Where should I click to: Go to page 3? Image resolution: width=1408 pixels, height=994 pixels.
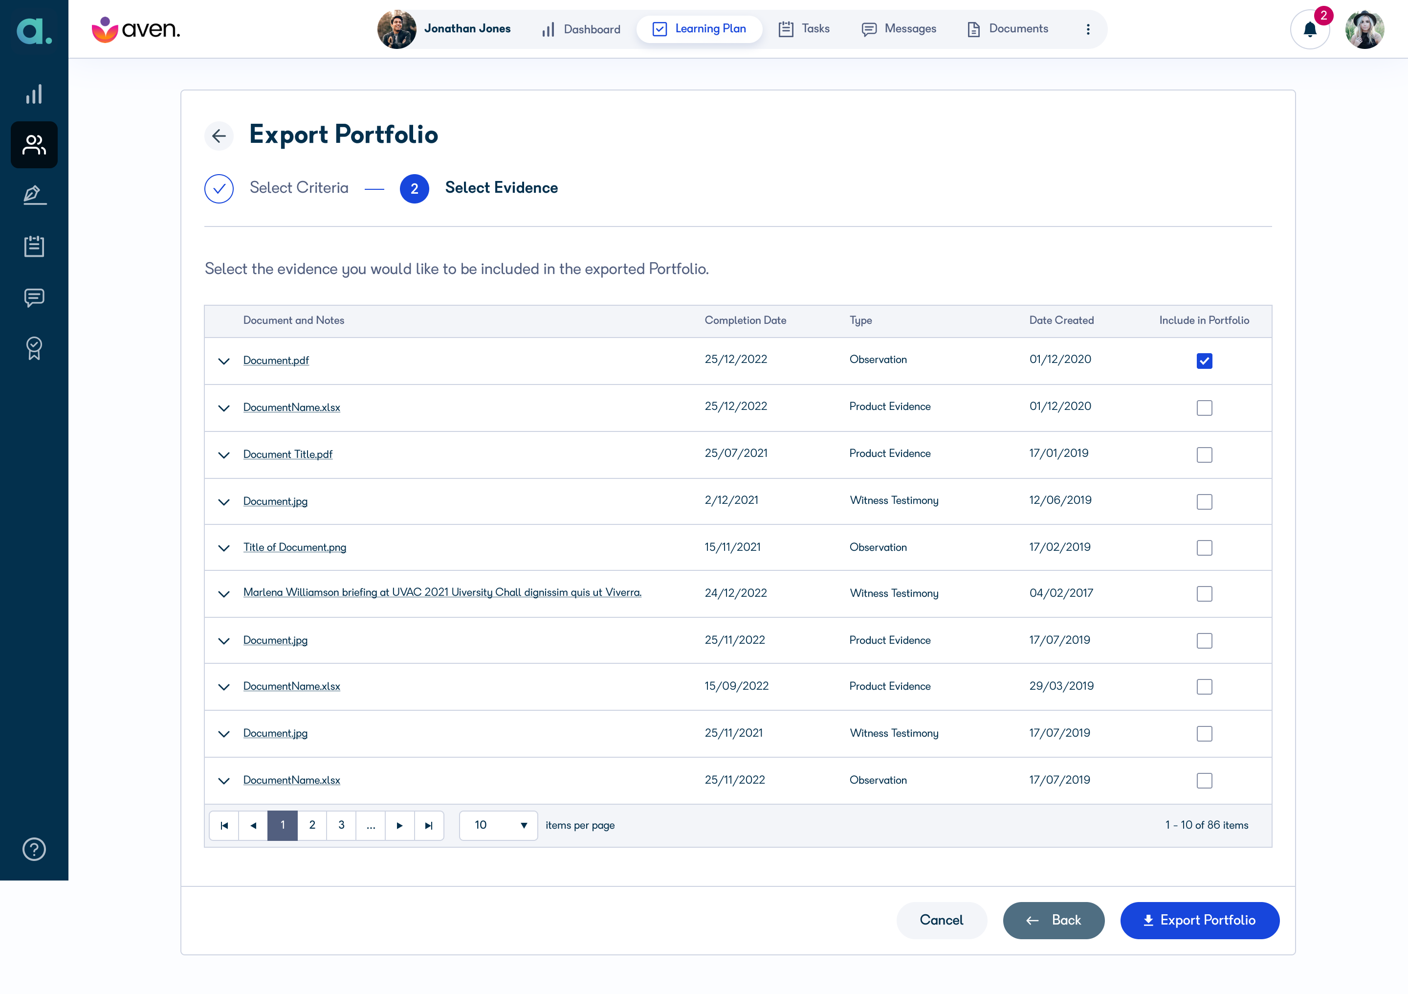342,825
